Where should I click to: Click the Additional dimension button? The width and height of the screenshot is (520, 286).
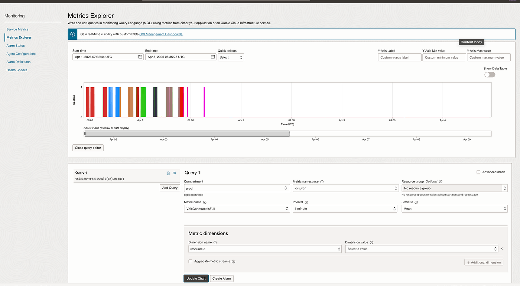(x=484, y=262)
